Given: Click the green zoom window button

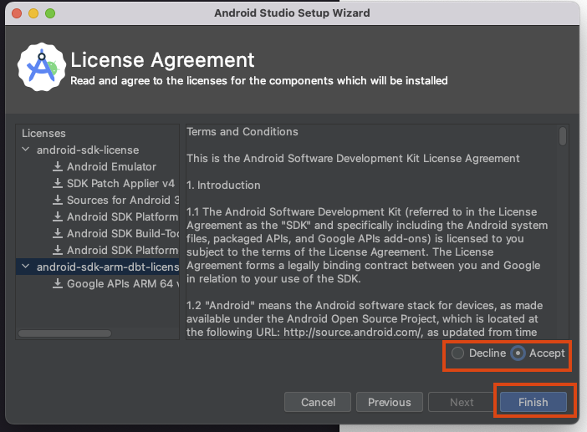Looking at the screenshot, I should pyautogui.click(x=50, y=13).
